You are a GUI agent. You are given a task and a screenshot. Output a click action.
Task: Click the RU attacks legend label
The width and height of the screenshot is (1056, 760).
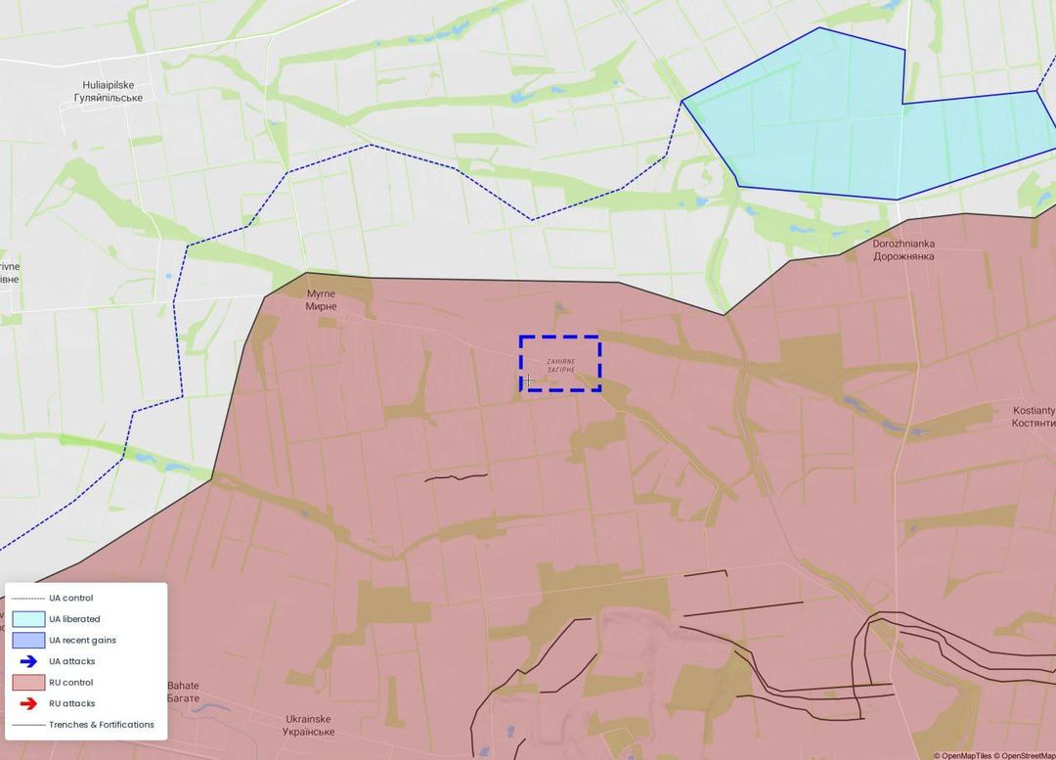point(72,703)
